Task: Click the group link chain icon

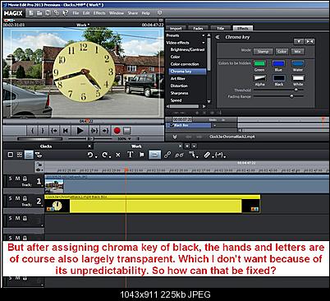Action: point(167,155)
